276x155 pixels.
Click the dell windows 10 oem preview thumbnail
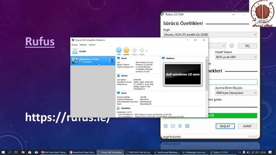183,74
